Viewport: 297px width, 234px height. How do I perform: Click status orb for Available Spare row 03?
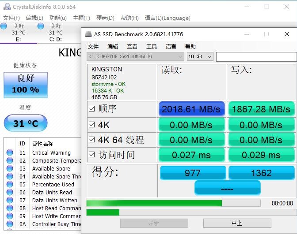tap(10, 168)
